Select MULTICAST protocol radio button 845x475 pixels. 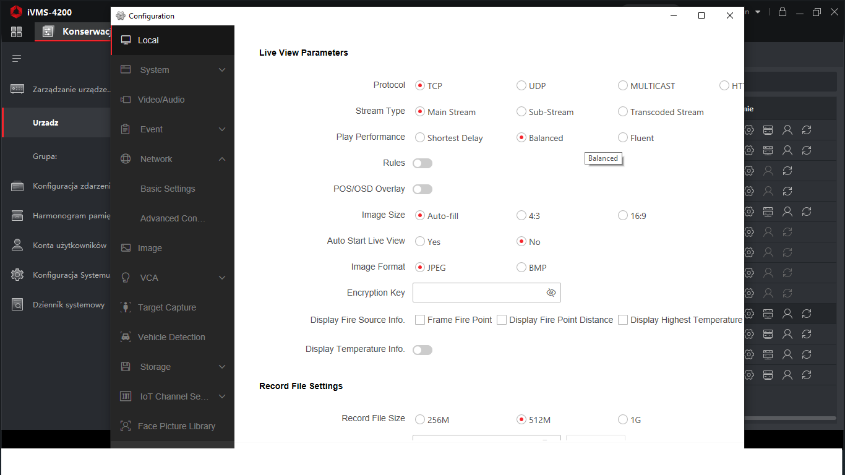click(x=623, y=86)
